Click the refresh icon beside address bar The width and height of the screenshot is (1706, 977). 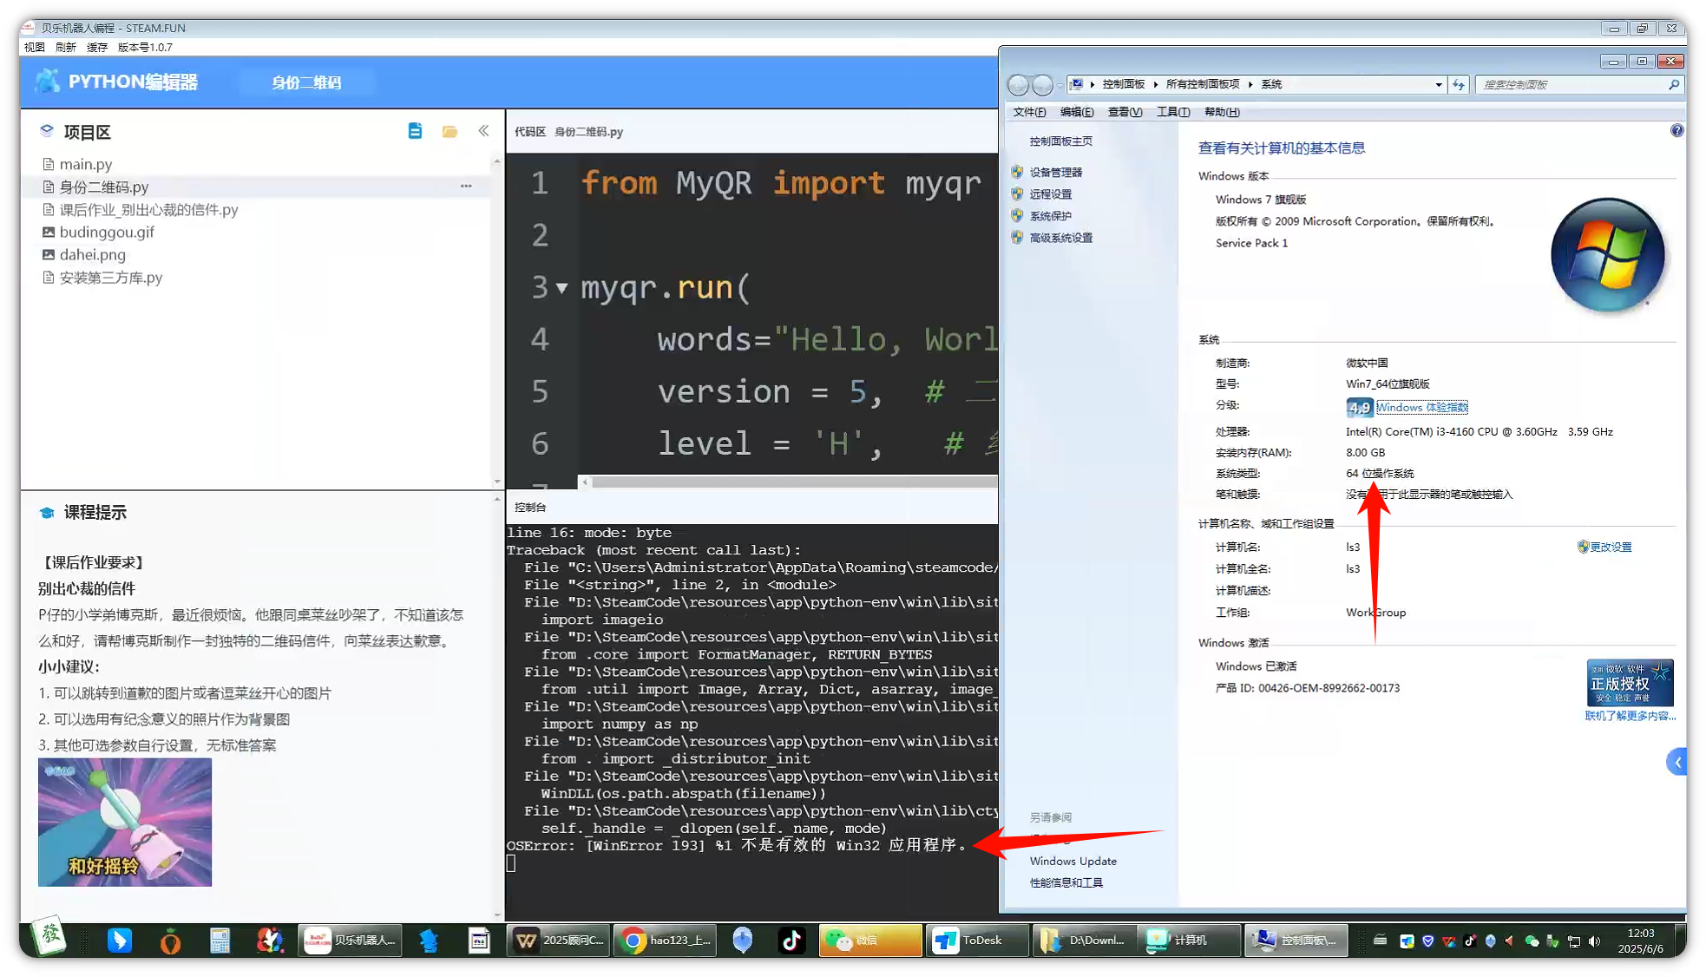(1459, 84)
